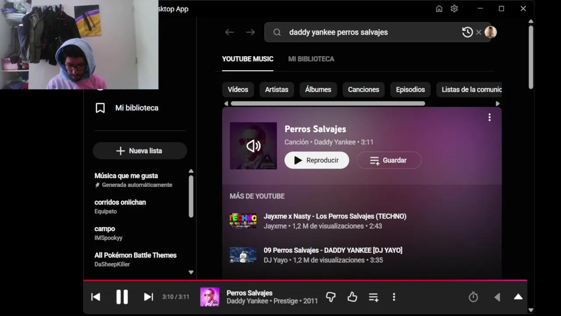Screen dimensions: 561x316
Task: Open the account profile avatar
Action: 490,32
